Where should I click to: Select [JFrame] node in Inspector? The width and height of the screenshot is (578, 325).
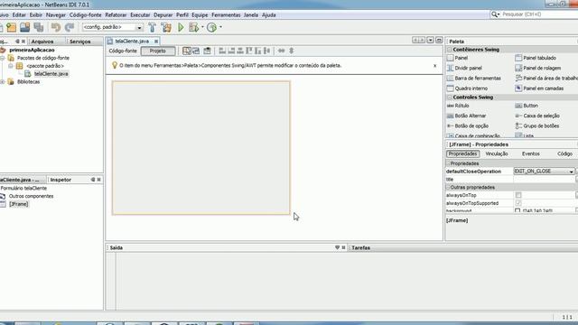click(x=18, y=204)
